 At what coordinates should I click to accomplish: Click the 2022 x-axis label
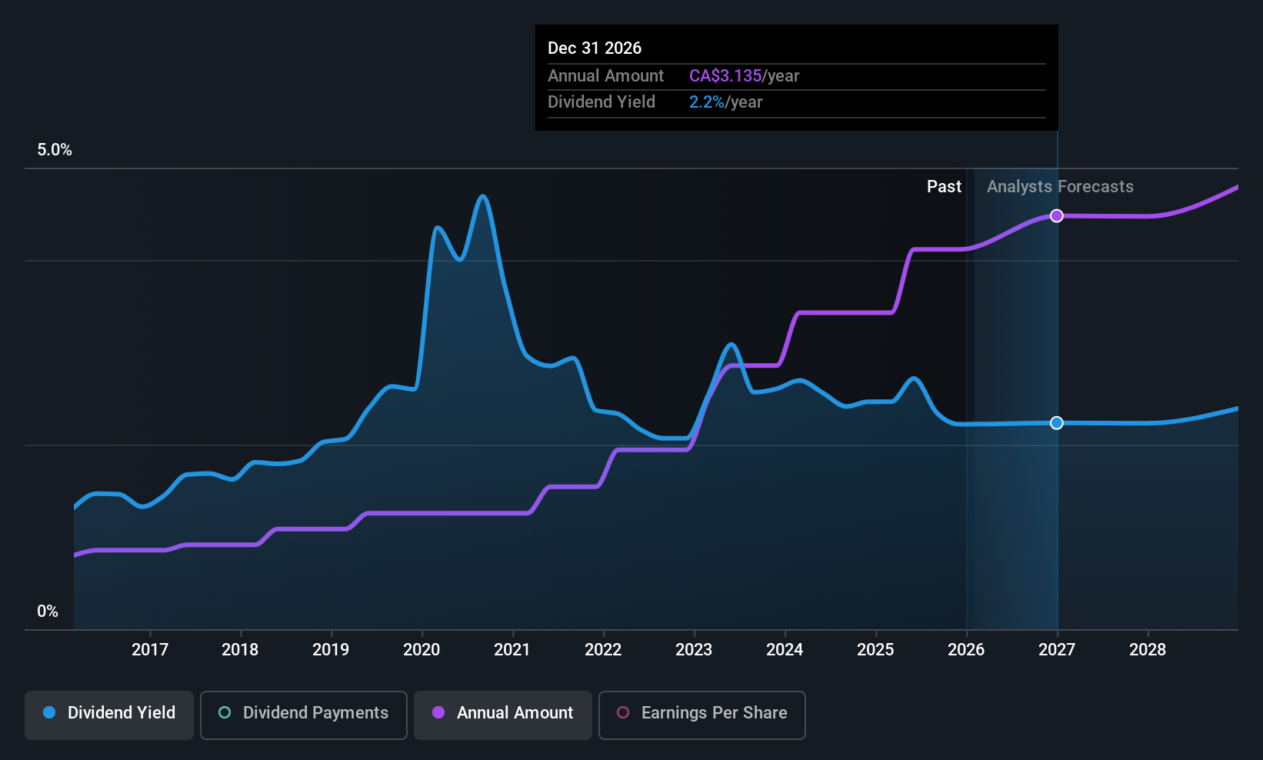point(603,649)
